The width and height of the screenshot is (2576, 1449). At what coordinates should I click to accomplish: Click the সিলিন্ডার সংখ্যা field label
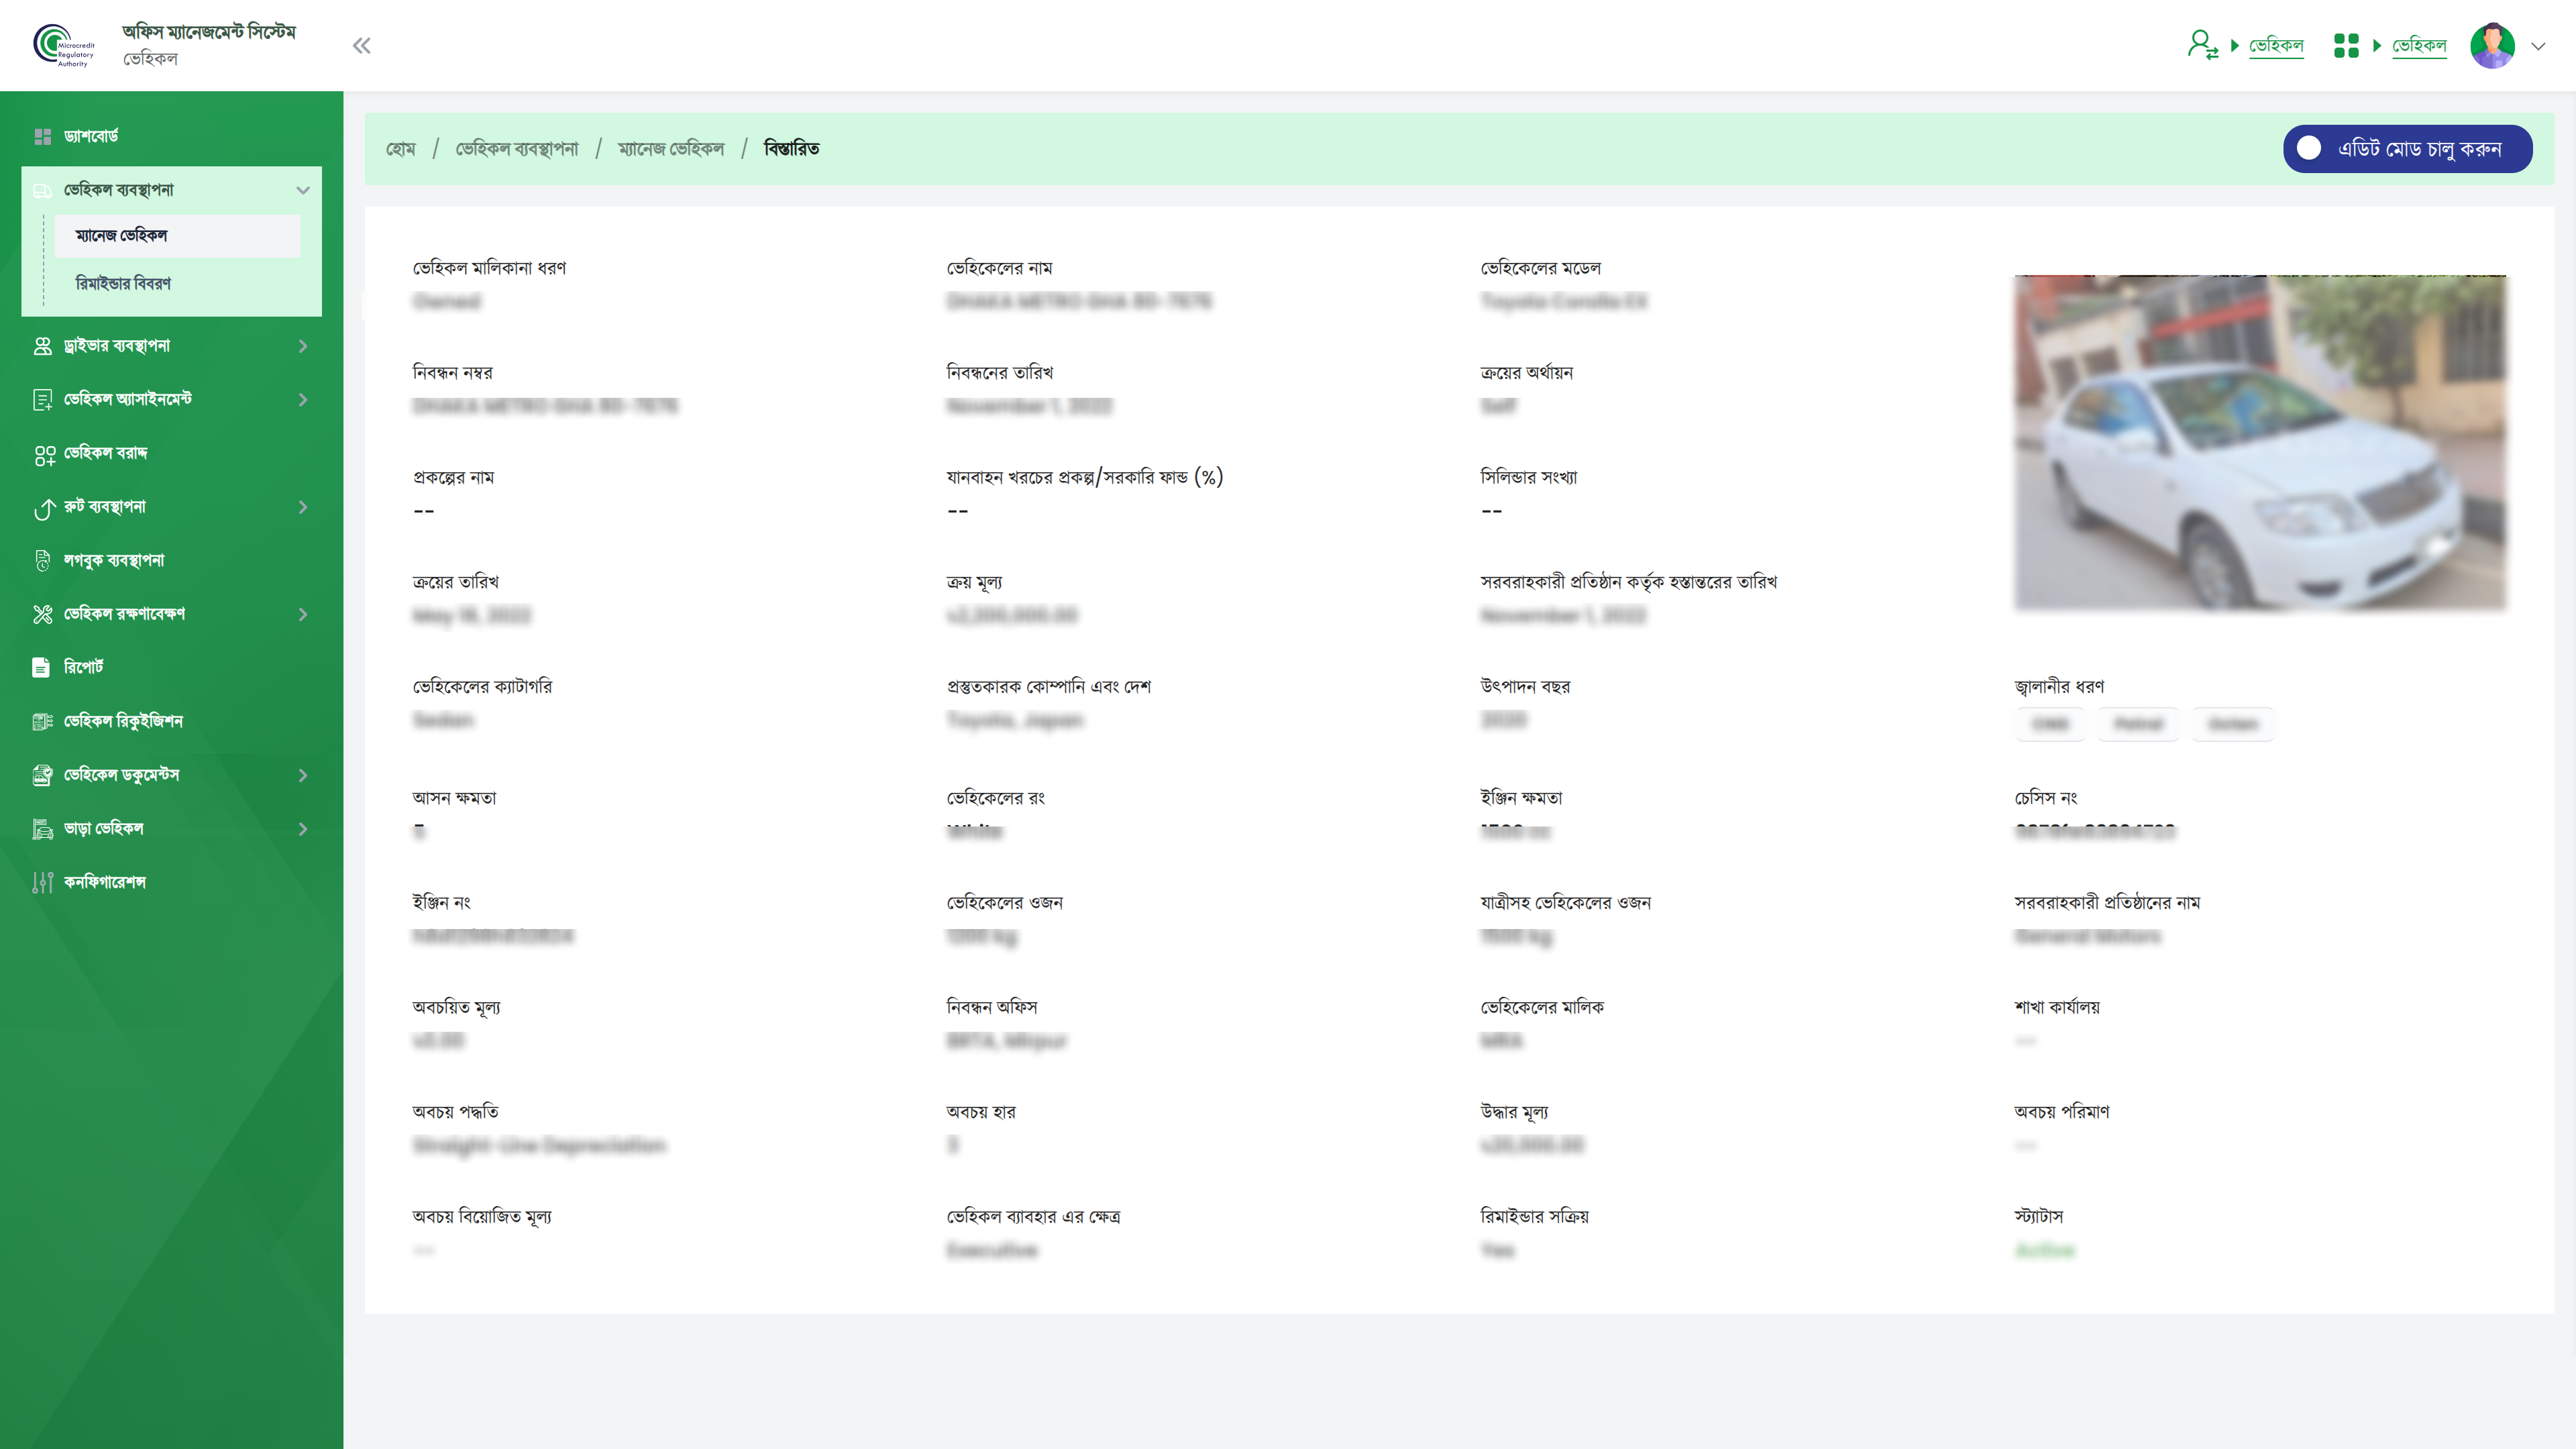1528,477
